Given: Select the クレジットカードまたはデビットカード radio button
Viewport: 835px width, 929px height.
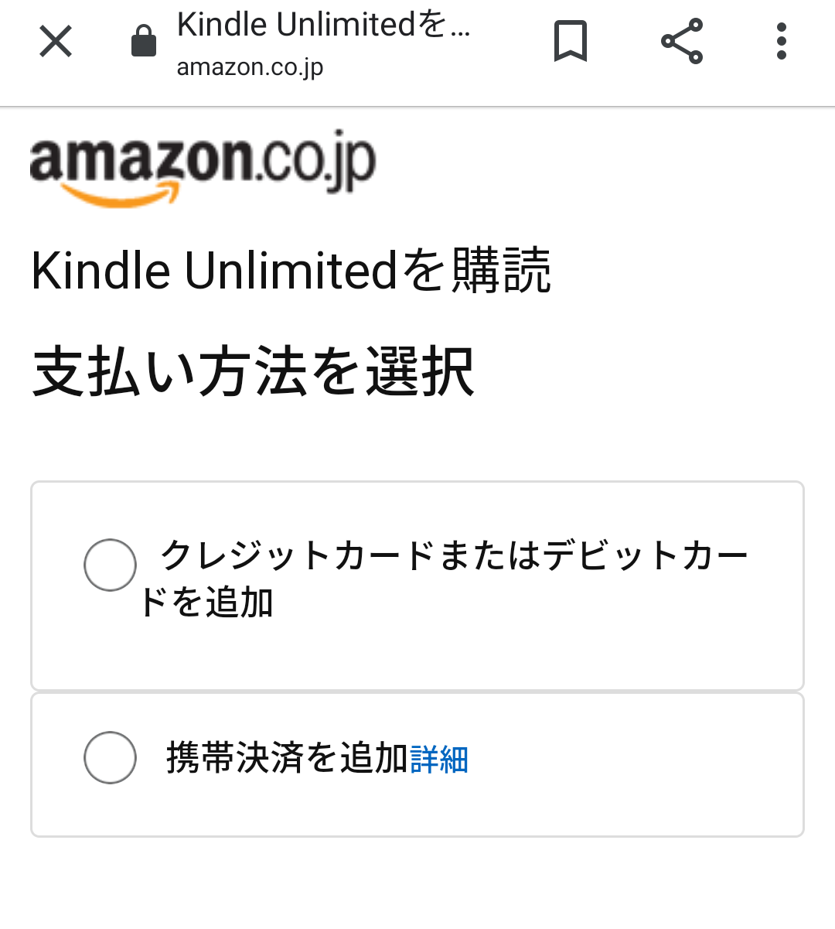Looking at the screenshot, I should (110, 565).
